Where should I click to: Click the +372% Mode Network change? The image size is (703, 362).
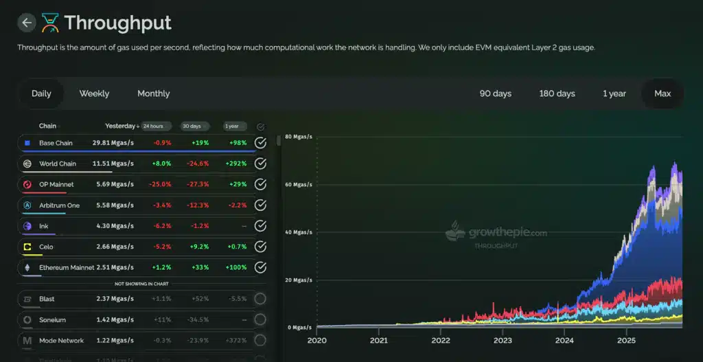point(236,341)
